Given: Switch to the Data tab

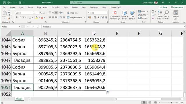Looking at the screenshot, I should [x=65, y=7].
